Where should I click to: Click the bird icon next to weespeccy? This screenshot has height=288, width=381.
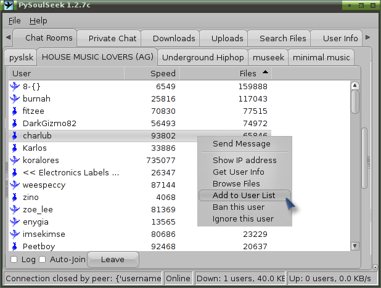pyautogui.click(x=15, y=185)
